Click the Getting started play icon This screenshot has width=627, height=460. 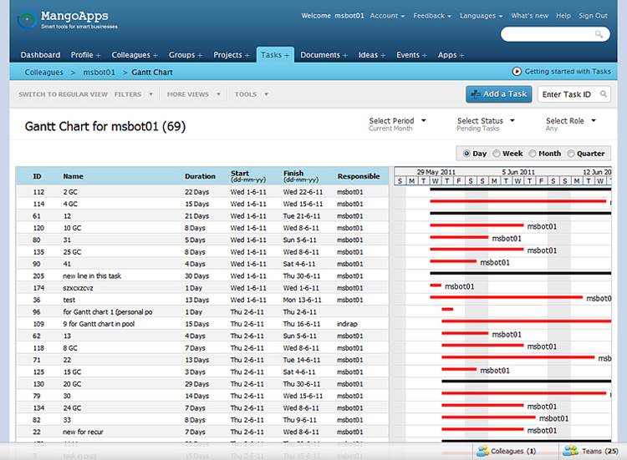click(x=517, y=71)
